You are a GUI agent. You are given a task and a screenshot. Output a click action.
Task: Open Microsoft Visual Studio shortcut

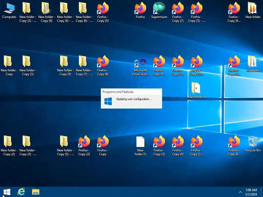tap(140, 67)
